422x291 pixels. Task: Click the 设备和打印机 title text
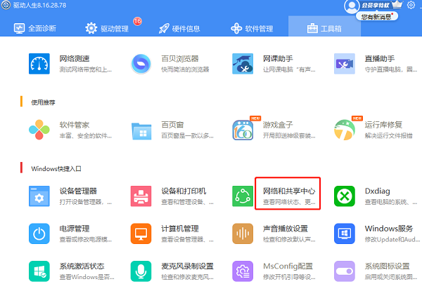point(184,191)
